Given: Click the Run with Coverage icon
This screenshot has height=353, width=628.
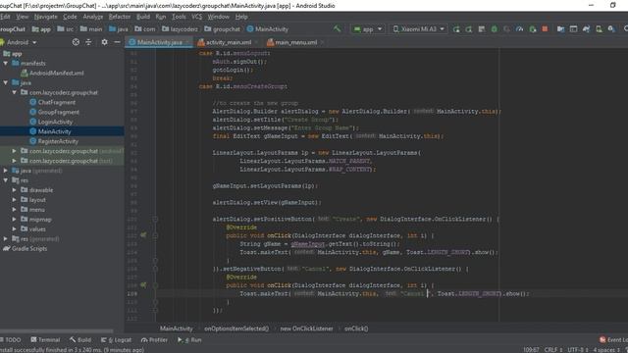Looking at the screenshot, I should (x=506, y=28).
